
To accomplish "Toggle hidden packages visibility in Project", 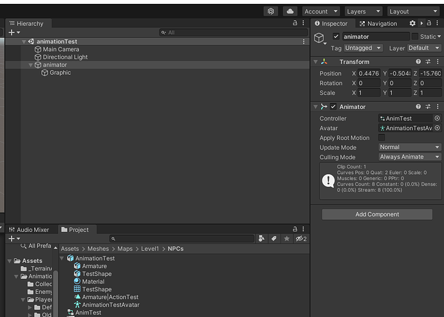I will tap(301, 239).
